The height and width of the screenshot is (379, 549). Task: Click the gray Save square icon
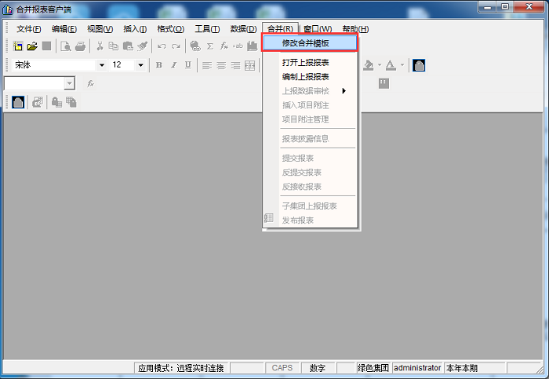coord(46,46)
